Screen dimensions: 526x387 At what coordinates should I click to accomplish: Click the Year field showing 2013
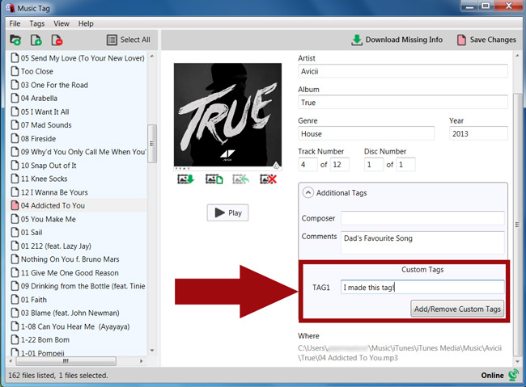(x=478, y=133)
